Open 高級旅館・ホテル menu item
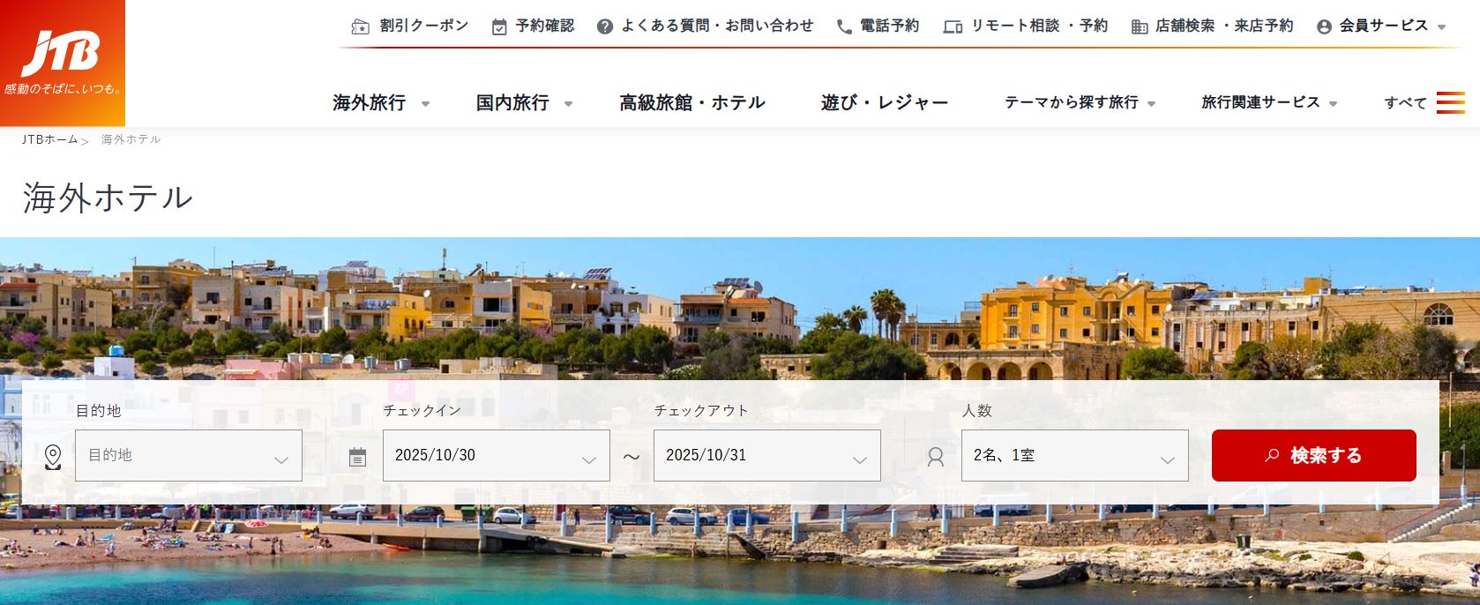 [692, 102]
